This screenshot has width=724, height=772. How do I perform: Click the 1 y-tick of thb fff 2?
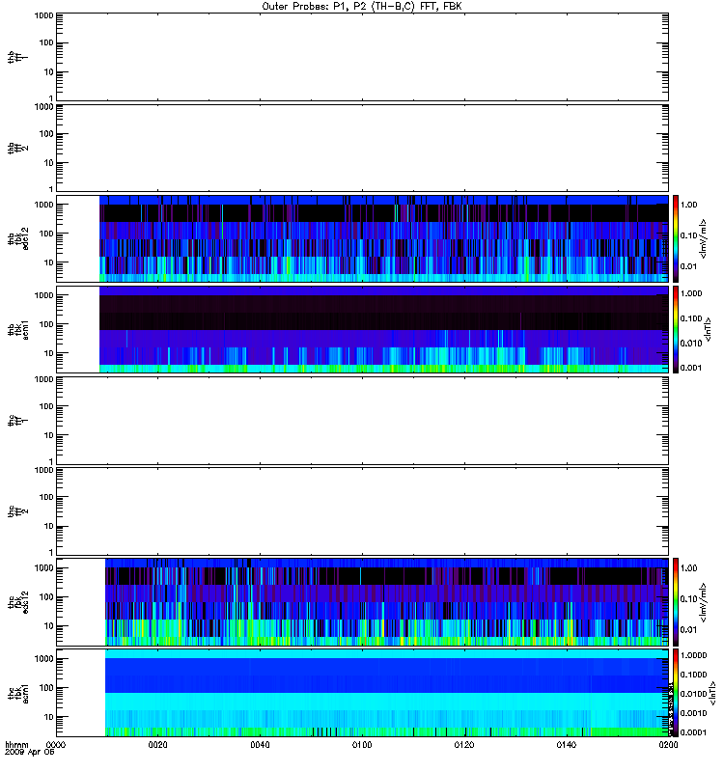51,189
